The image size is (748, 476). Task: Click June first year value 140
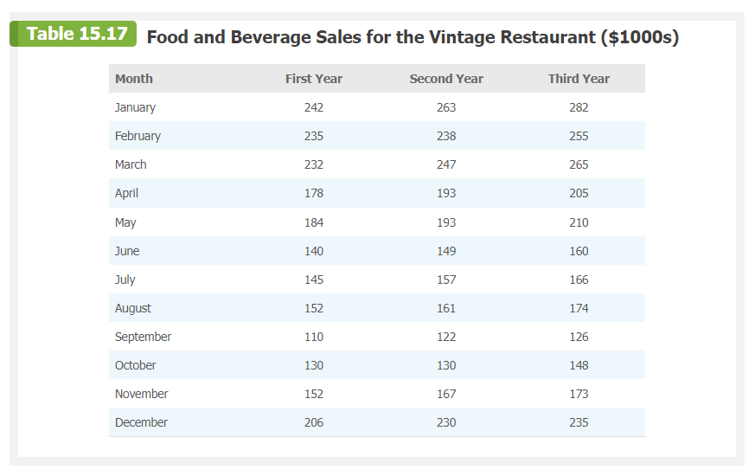(x=314, y=251)
